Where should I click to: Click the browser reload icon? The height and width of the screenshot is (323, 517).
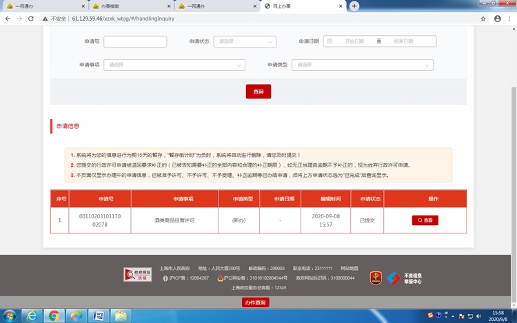pyautogui.click(x=32, y=19)
